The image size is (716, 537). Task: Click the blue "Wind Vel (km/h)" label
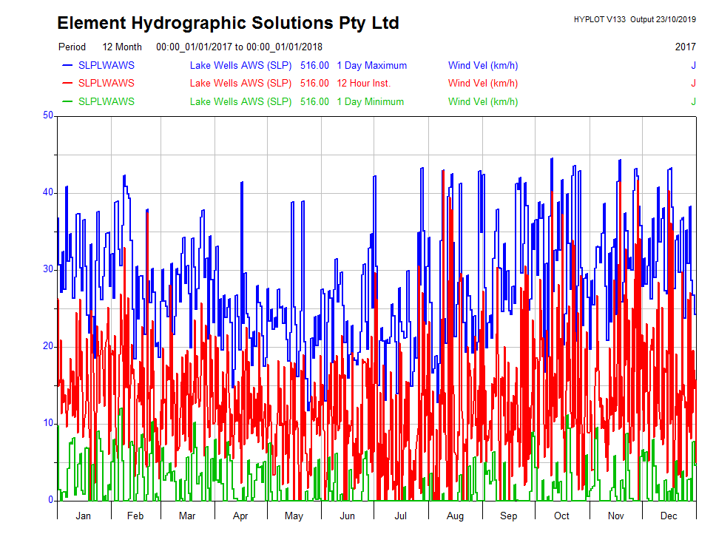click(482, 65)
